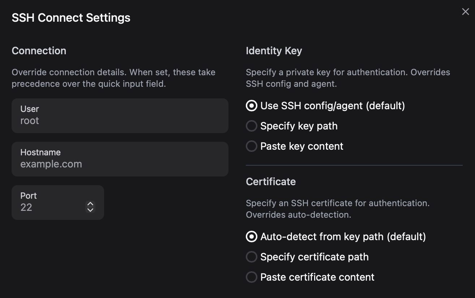Image resolution: width=475 pixels, height=298 pixels.
Task: Click into the Hostname input field
Action: pos(119,164)
